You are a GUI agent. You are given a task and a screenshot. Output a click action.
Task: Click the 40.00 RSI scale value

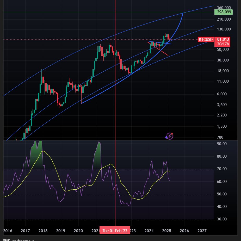point(222,206)
